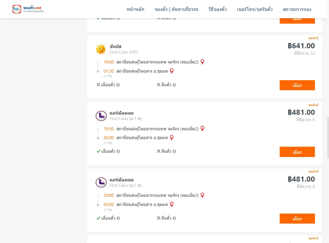The height and width of the screenshot is (243, 329).
Task: Click the ชันบัส operator name
Action: click(115, 46)
